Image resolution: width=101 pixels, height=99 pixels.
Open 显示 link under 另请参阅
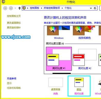[9, 83]
